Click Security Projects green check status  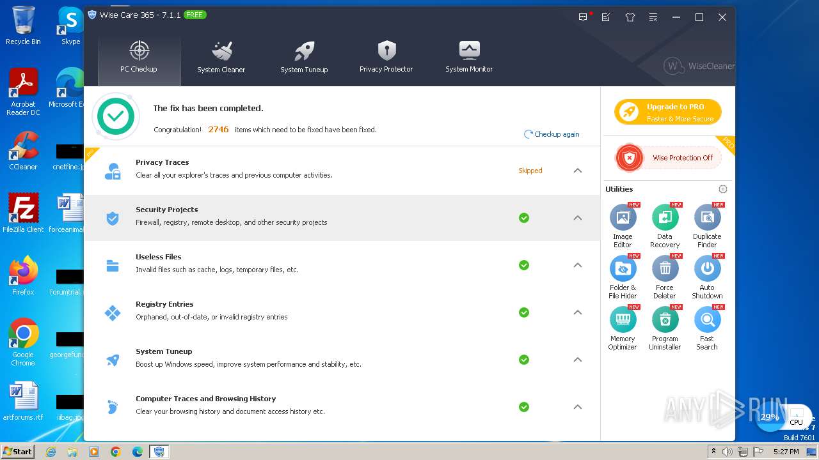(524, 218)
